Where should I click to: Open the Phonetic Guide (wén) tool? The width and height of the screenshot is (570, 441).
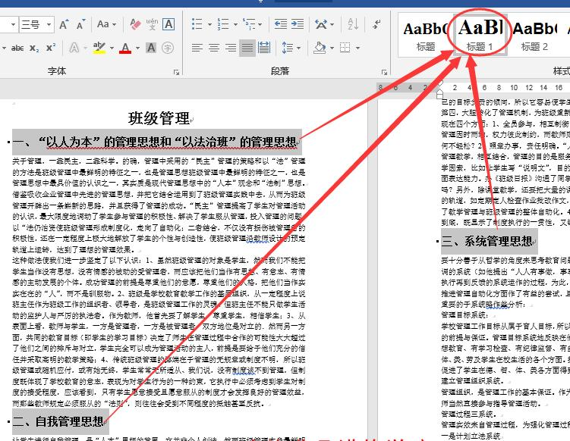tap(152, 24)
